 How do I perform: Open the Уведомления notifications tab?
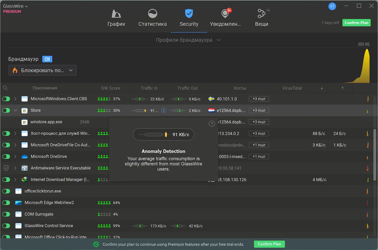tap(225, 18)
